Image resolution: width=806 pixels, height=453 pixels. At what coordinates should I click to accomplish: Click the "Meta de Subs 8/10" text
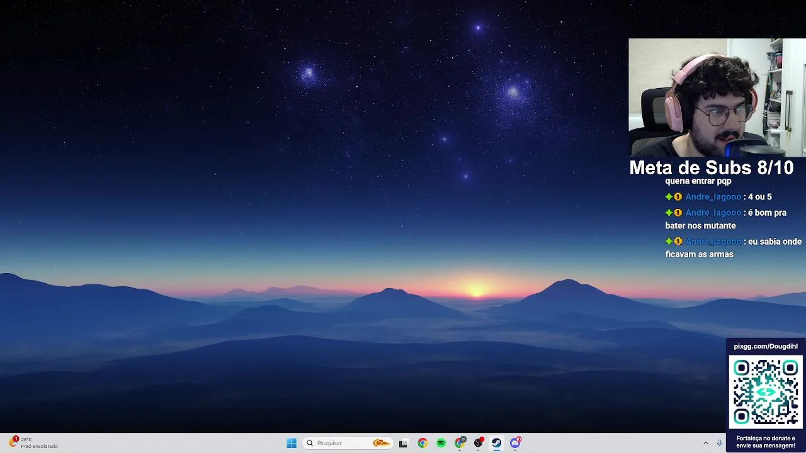(x=712, y=168)
